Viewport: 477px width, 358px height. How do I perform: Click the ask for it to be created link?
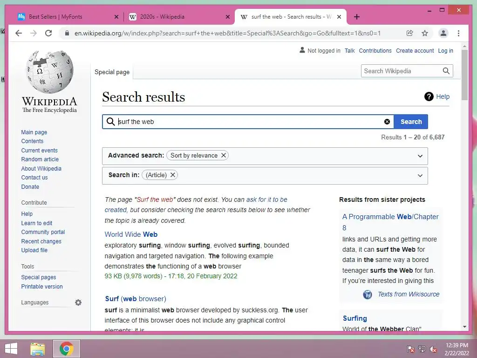267,200
